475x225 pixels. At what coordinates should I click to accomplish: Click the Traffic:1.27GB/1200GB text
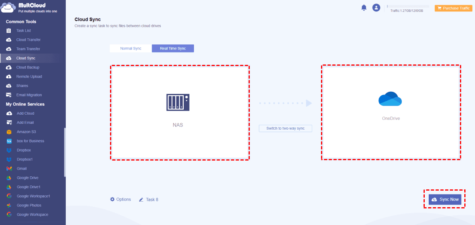point(407,11)
